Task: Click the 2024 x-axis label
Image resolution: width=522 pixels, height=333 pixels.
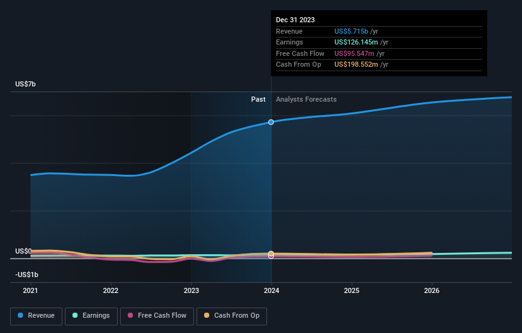Action: 271,291
